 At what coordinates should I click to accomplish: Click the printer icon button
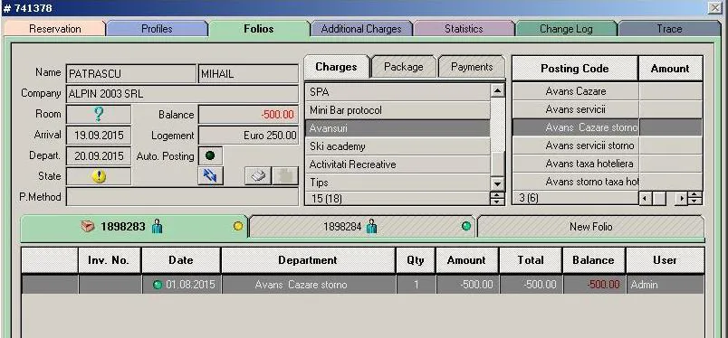tap(258, 176)
